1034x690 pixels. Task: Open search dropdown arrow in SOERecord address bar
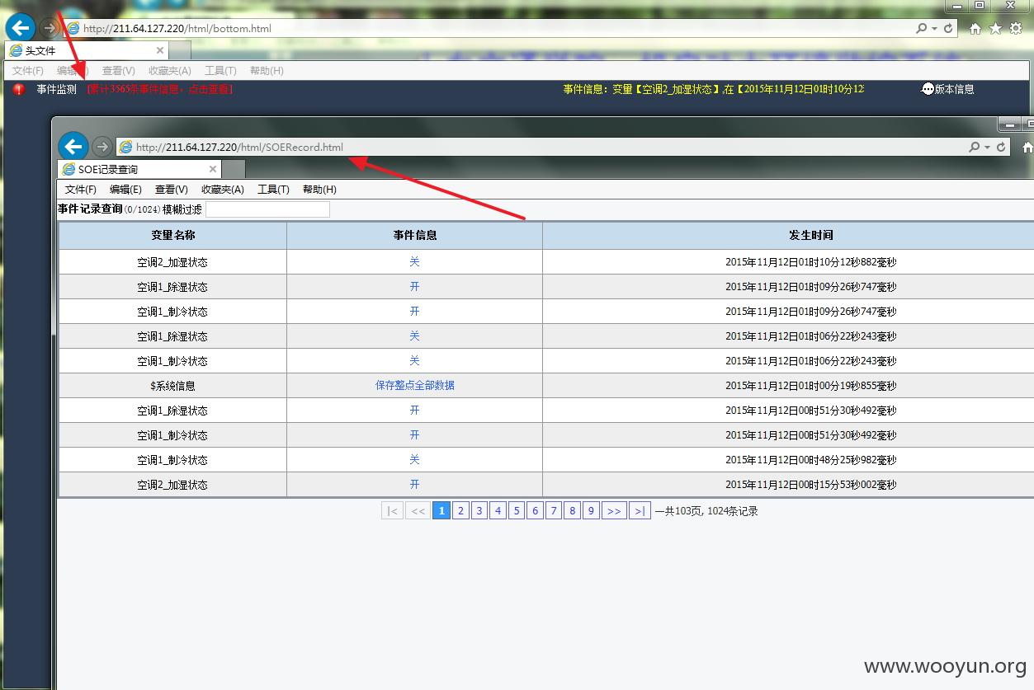(x=988, y=147)
